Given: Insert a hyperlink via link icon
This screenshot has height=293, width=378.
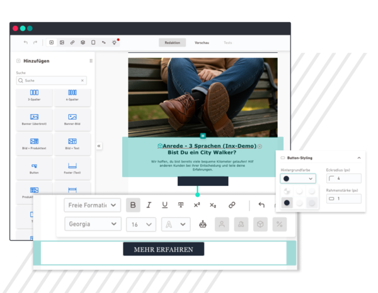Looking at the screenshot, I should click(x=232, y=205).
